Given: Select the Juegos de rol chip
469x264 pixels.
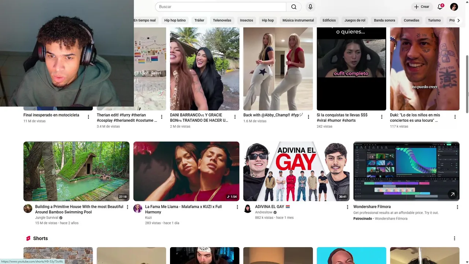Looking at the screenshot, I should pos(355,20).
